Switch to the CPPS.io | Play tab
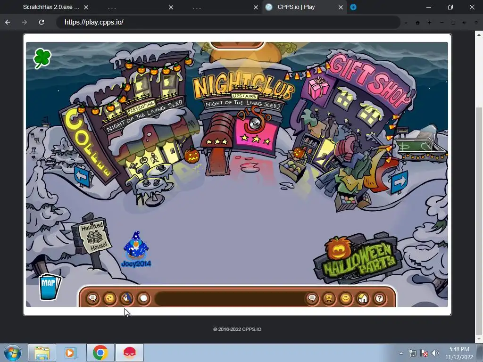The width and height of the screenshot is (483, 362). point(296,7)
